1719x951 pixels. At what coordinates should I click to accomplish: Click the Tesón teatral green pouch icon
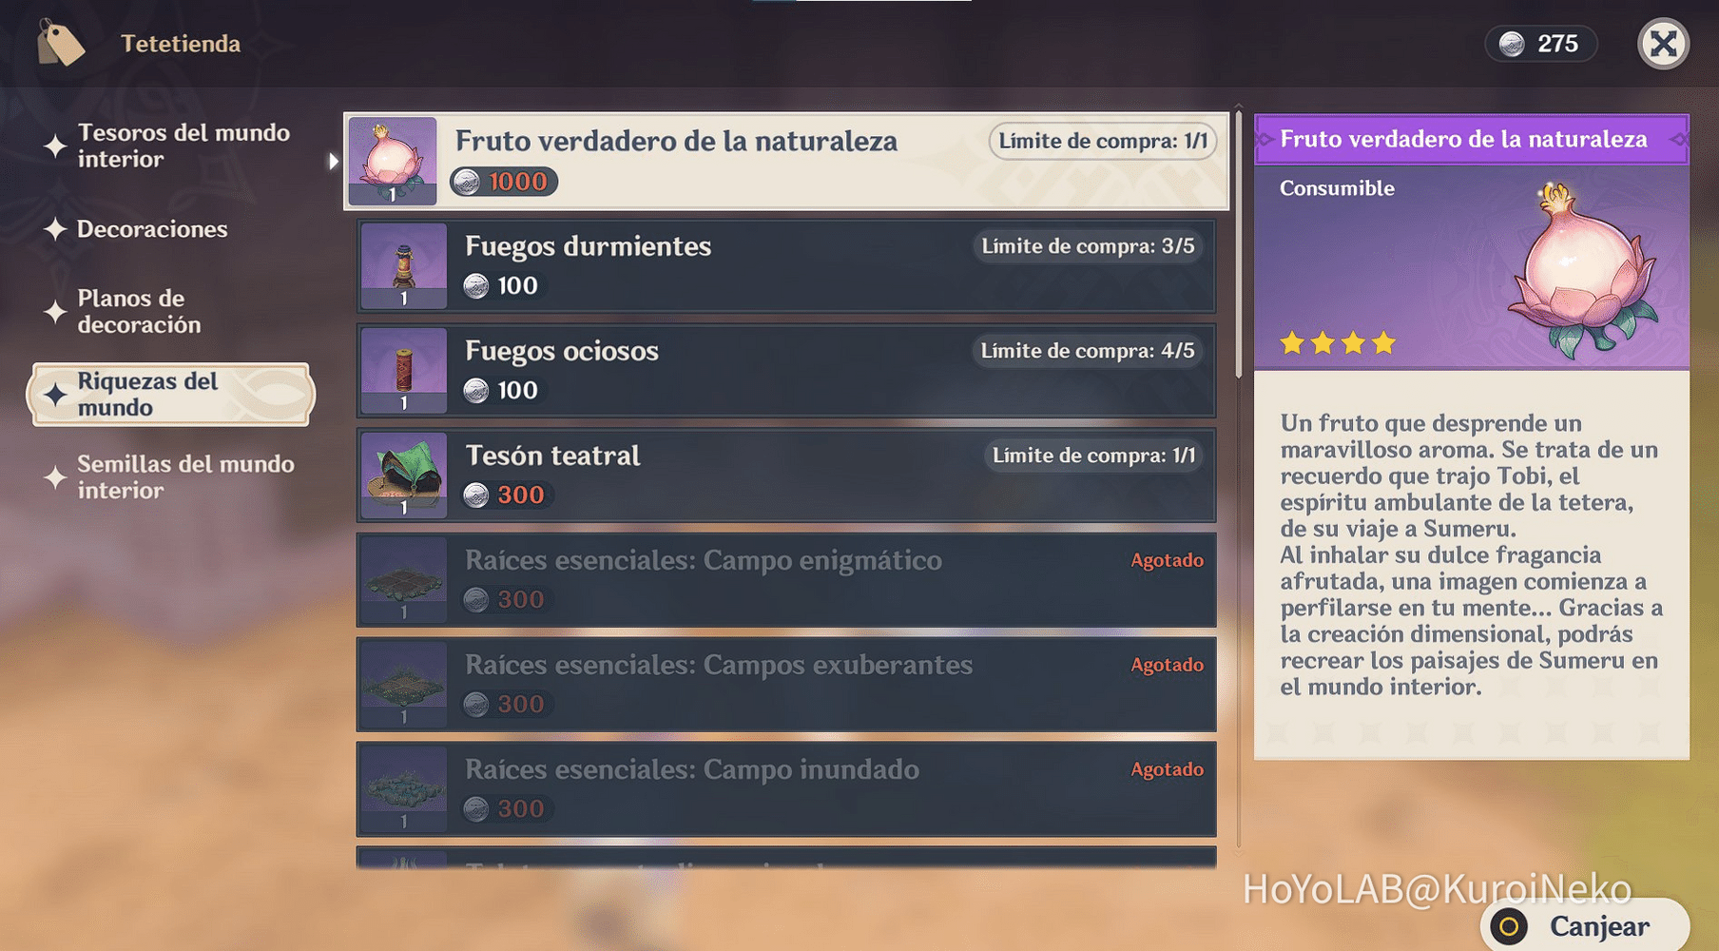[402, 475]
